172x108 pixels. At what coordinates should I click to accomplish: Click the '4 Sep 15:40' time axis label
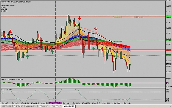[96, 103]
